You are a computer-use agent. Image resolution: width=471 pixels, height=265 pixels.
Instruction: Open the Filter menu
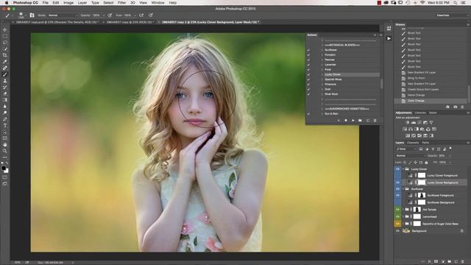pos(121,3)
